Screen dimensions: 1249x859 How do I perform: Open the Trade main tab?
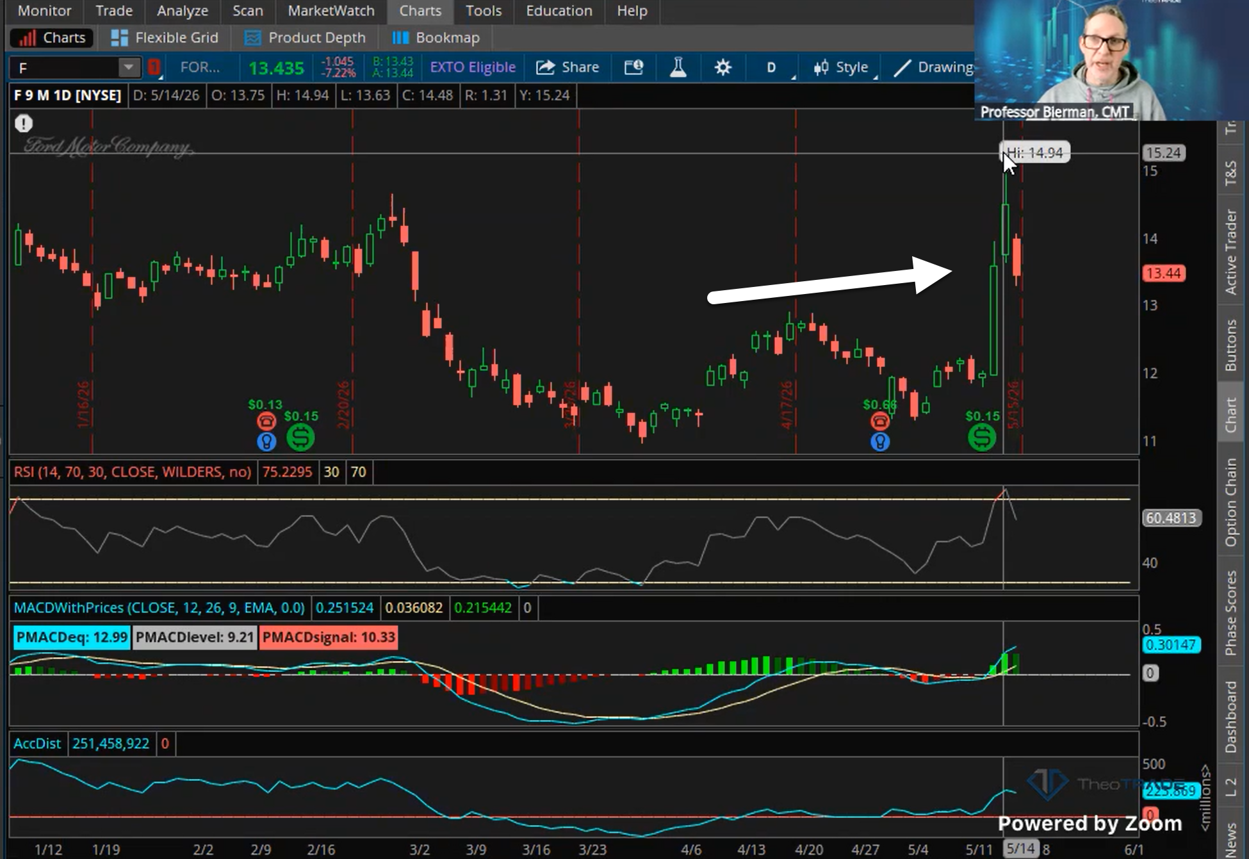click(114, 11)
